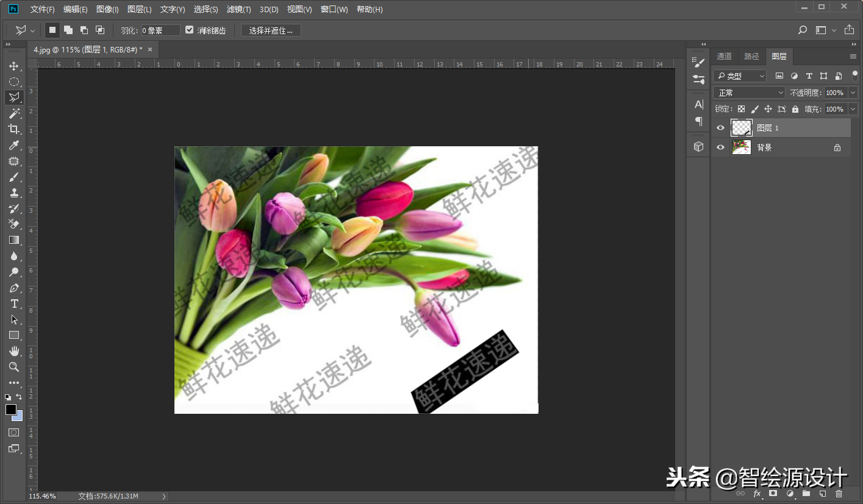Toggle the 消除锯齿 anti-alias checkbox
The image size is (863, 504).
(189, 30)
